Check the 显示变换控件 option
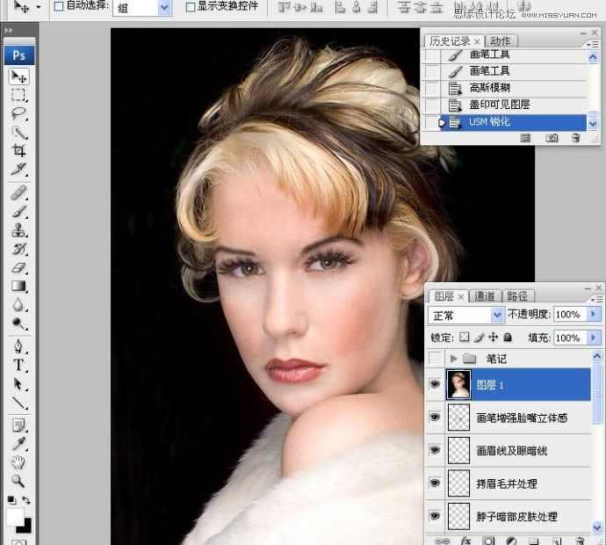Viewport: 606px width, 545px height. point(191,6)
